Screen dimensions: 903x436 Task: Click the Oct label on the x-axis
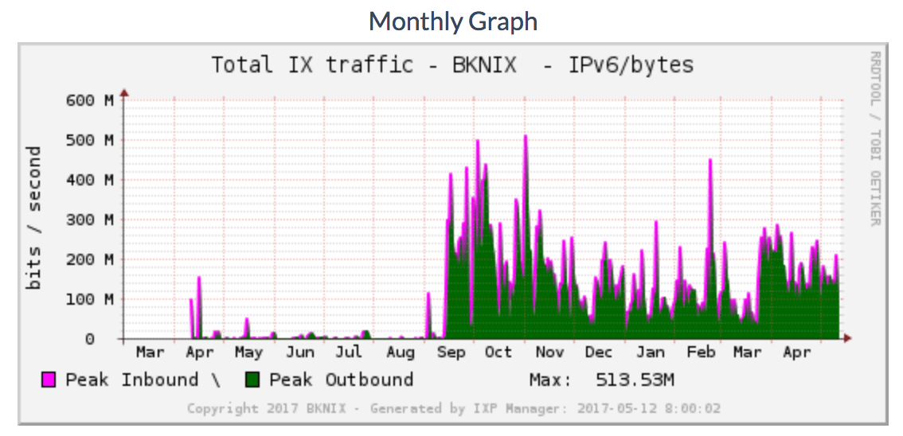tap(498, 352)
